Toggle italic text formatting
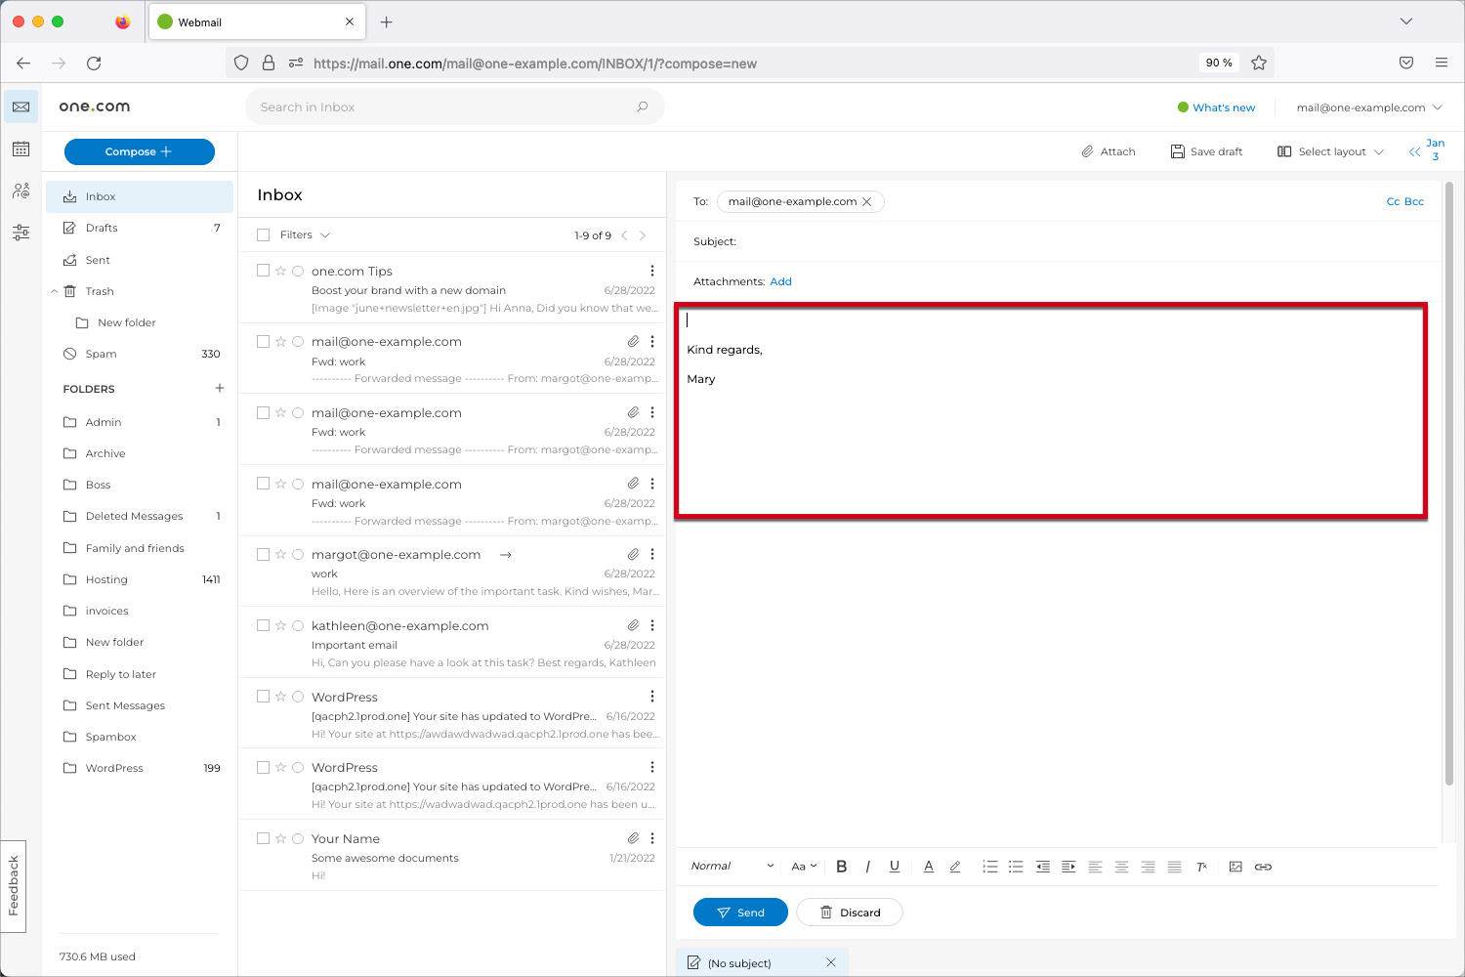The width and height of the screenshot is (1465, 977). click(x=867, y=867)
